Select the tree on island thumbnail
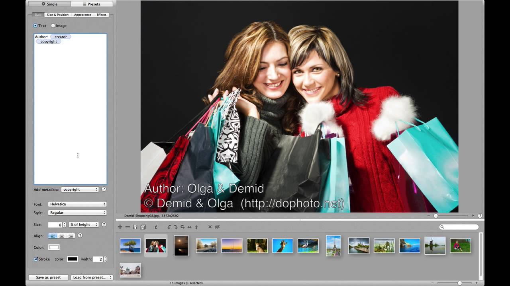 [130, 245]
